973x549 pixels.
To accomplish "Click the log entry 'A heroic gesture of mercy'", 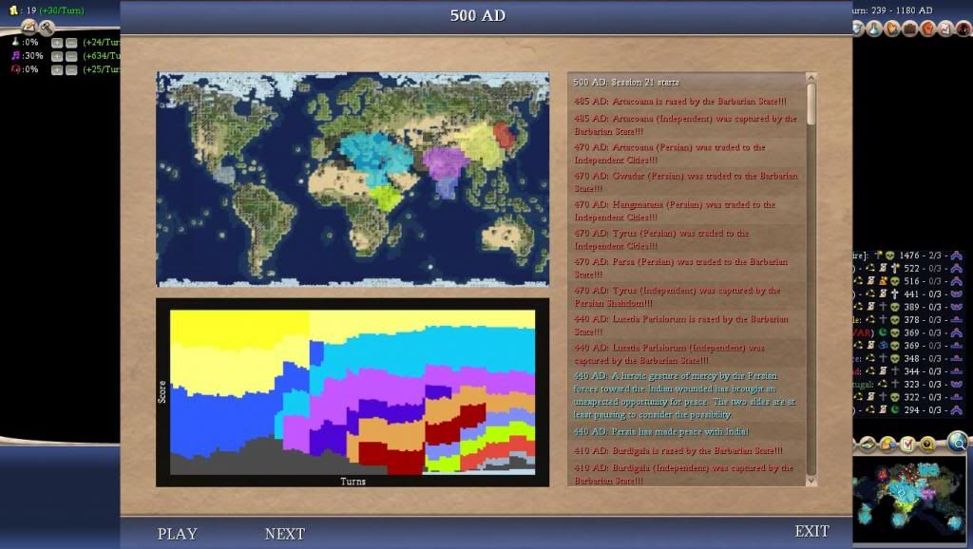I will [684, 395].
